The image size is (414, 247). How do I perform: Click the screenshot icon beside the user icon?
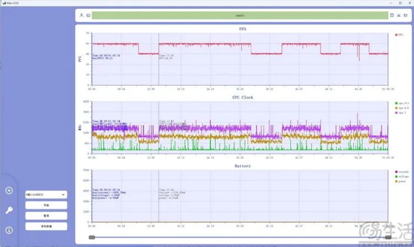(x=88, y=15)
